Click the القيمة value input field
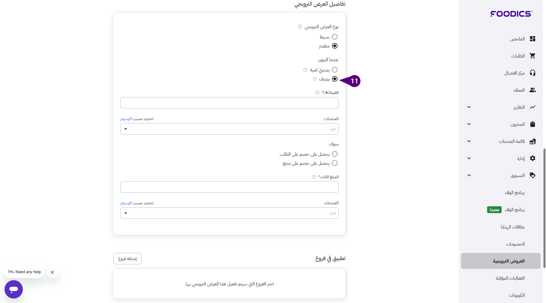The image size is (546, 303). pos(229,103)
